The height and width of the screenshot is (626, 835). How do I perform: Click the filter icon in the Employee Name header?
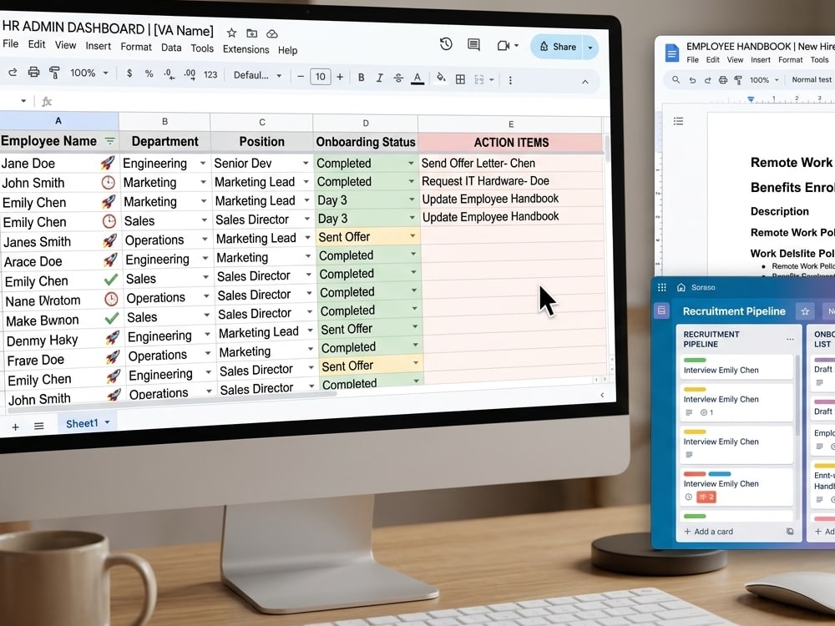coord(109,141)
